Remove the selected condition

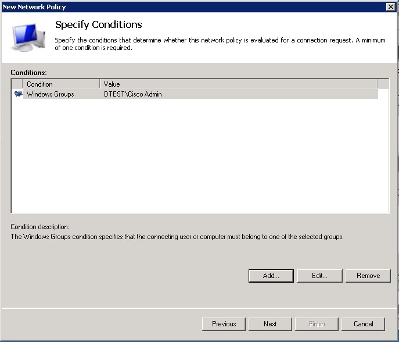(368, 276)
